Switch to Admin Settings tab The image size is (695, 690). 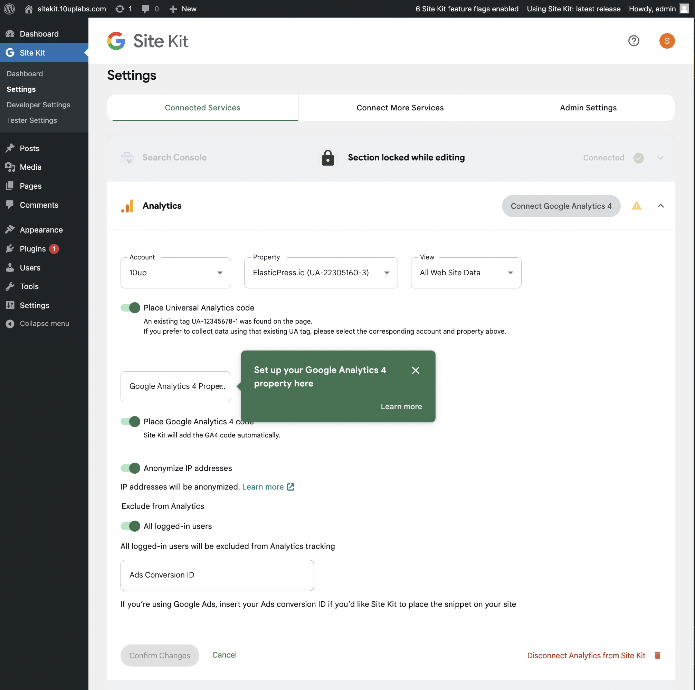[588, 108]
